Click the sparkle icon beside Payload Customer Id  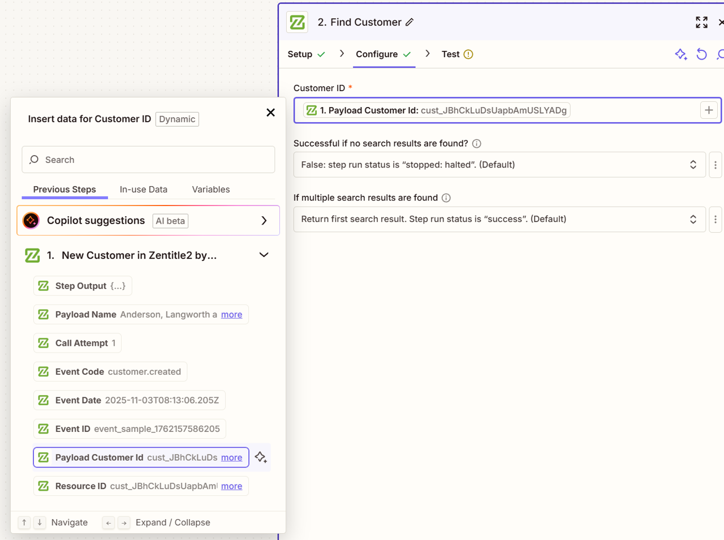click(261, 457)
